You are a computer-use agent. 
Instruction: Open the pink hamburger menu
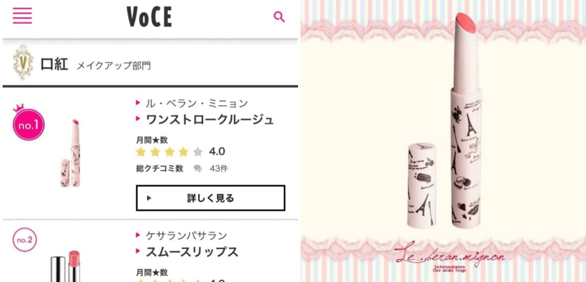click(22, 16)
